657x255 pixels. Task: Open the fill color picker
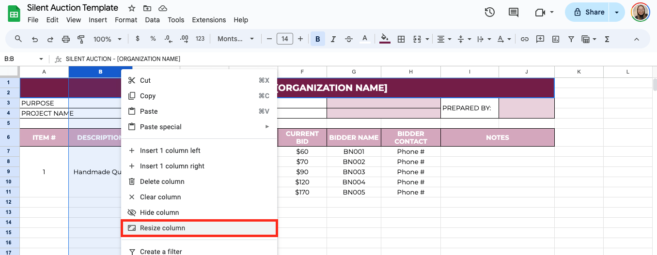point(385,39)
